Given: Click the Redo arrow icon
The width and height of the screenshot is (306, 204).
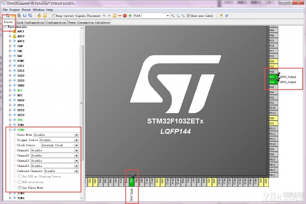Looking at the screenshot, I should (109, 16).
